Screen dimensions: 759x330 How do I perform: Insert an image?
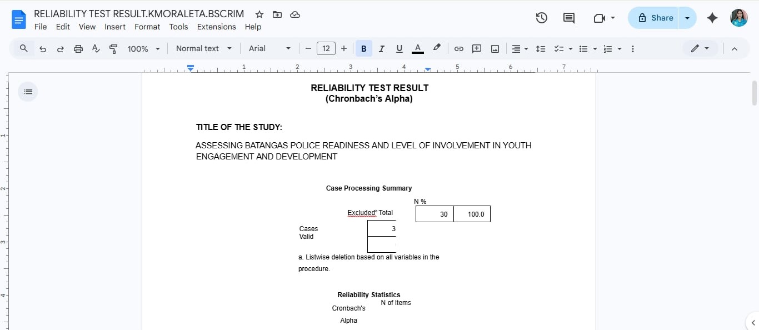[495, 49]
